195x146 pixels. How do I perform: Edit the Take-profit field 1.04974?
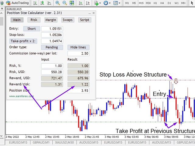pyautogui.click(x=52, y=41)
